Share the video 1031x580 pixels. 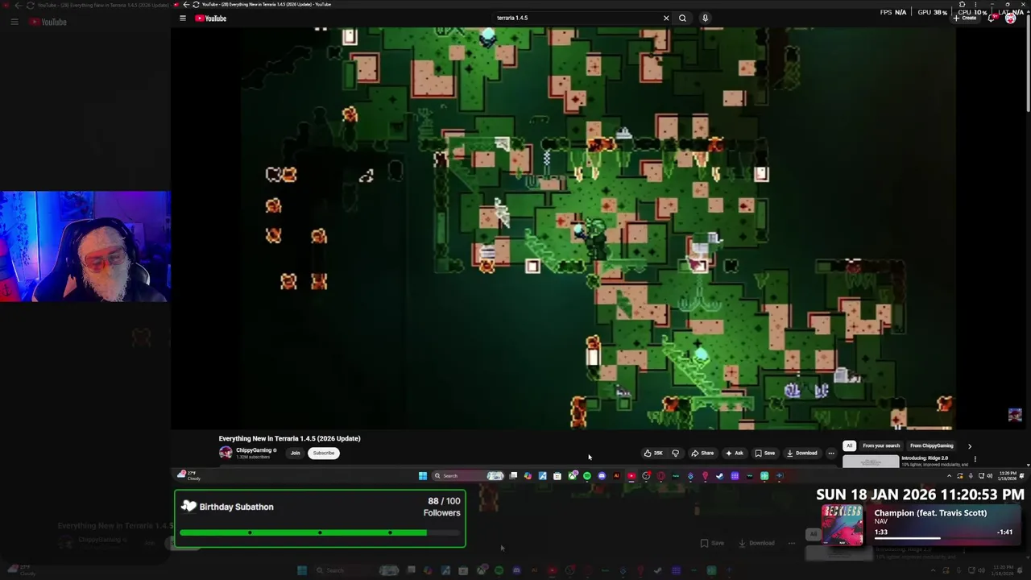coord(702,453)
